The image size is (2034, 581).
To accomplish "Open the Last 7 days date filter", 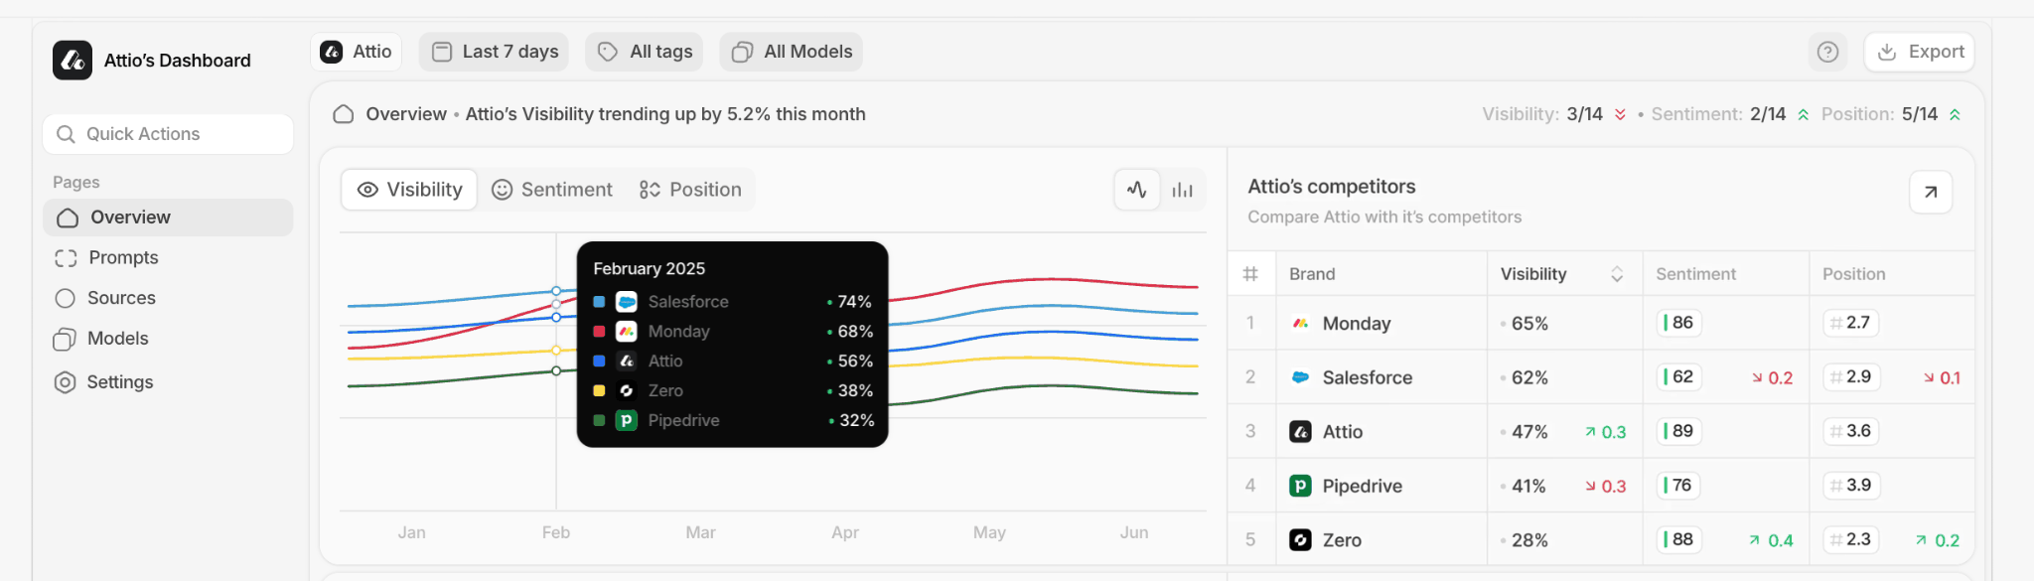I will click(494, 52).
